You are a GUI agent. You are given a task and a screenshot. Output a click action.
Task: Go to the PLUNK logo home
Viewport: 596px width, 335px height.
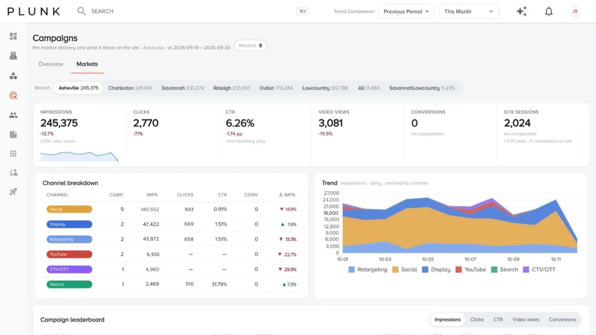(x=34, y=11)
